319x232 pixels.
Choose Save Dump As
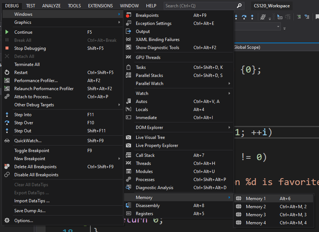click(x=63, y=211)
